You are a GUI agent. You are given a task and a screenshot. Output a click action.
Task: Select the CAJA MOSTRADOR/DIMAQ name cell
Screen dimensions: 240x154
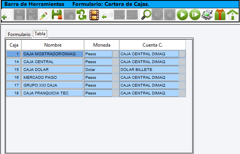click(x=52, y=54)
